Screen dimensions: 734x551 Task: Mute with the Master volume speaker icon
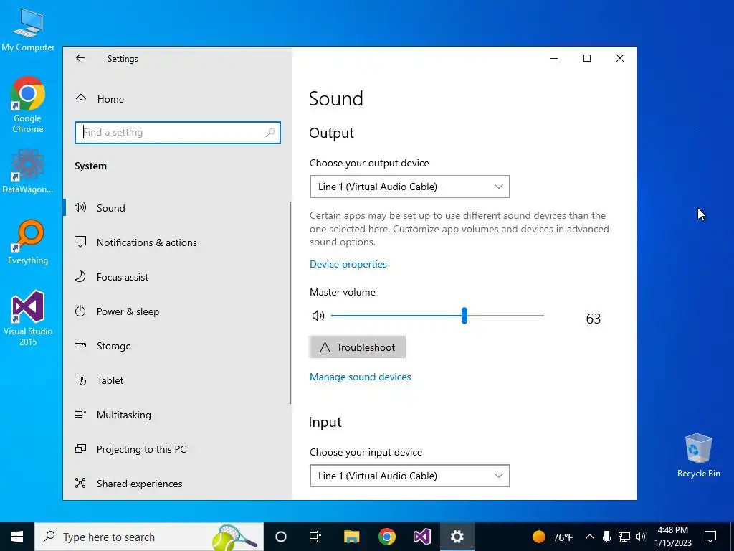[x=318, y=316]
